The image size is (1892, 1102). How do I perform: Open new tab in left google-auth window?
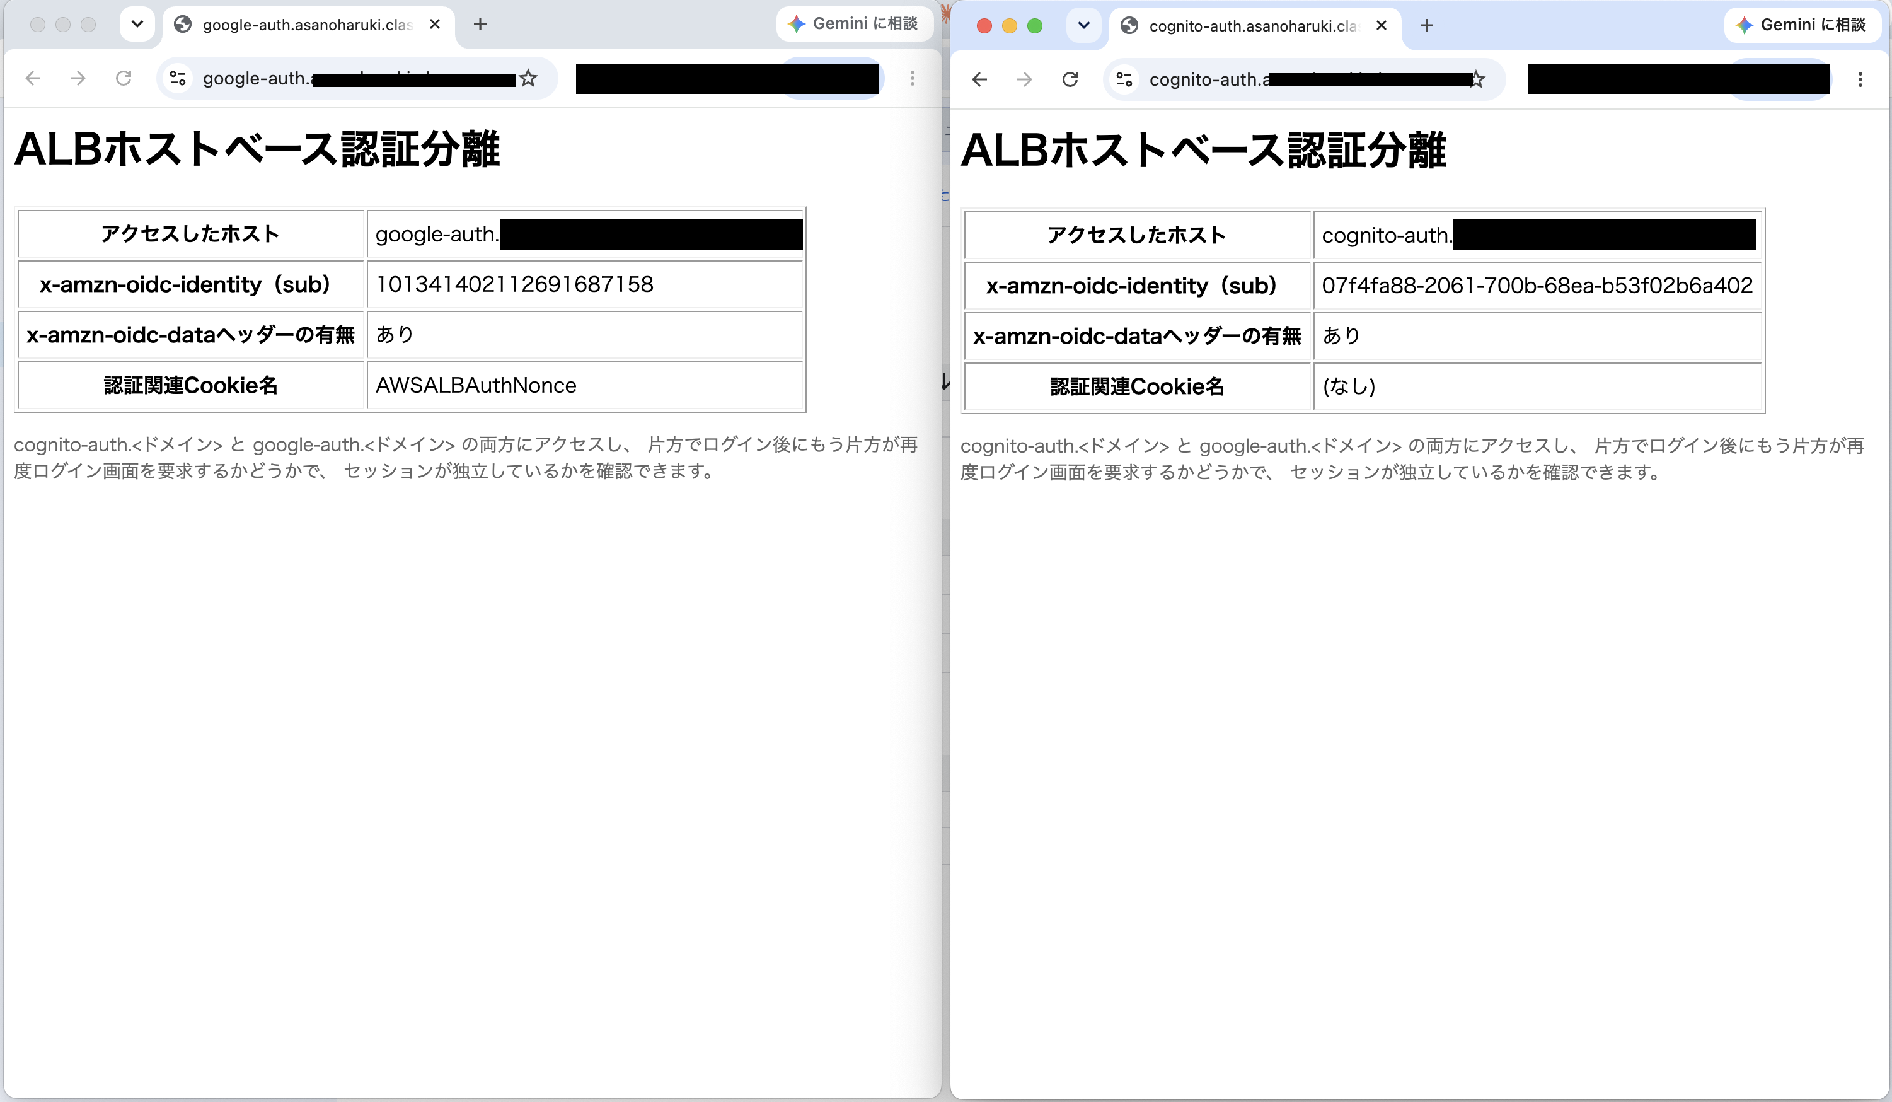480,24
